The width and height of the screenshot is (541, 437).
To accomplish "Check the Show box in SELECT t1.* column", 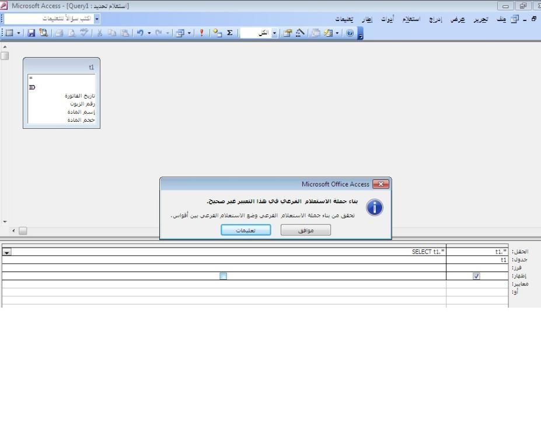I will pos(224,276).
